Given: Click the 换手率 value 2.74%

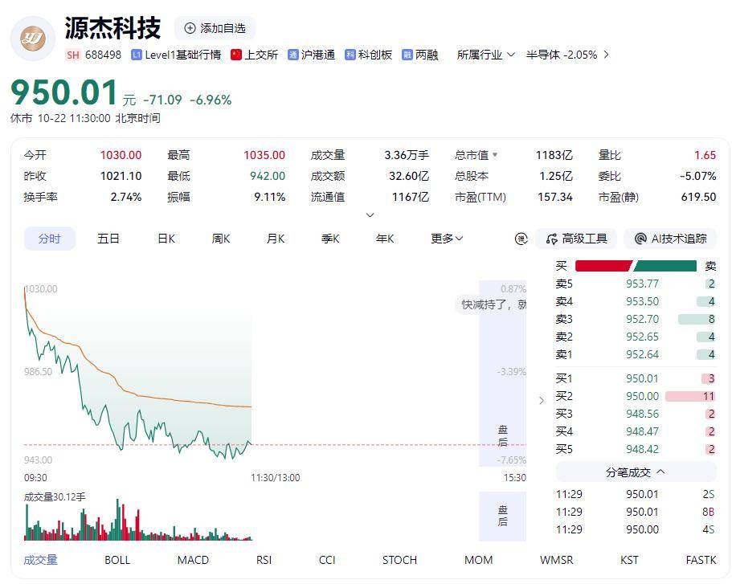Looking at the screenshot, I should (126, 197).
